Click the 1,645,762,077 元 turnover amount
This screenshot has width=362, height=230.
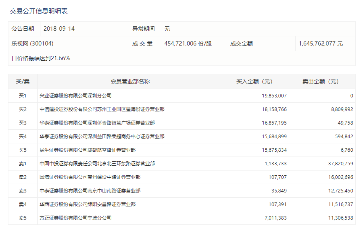[320, 44]
